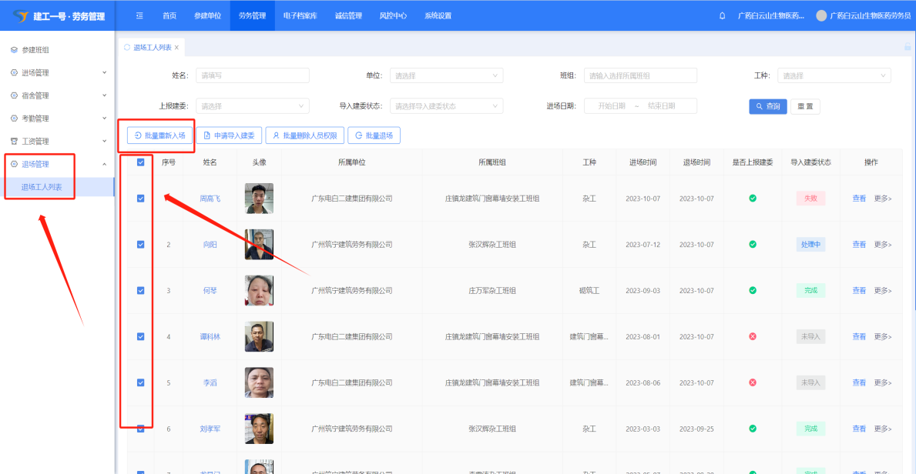Screen dimensions: 916x474
Task: Open 更多 options for 李滔 row
Action: pos(882,383)
